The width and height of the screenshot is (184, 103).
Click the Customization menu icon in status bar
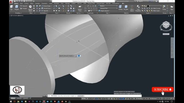click(173, 99)
